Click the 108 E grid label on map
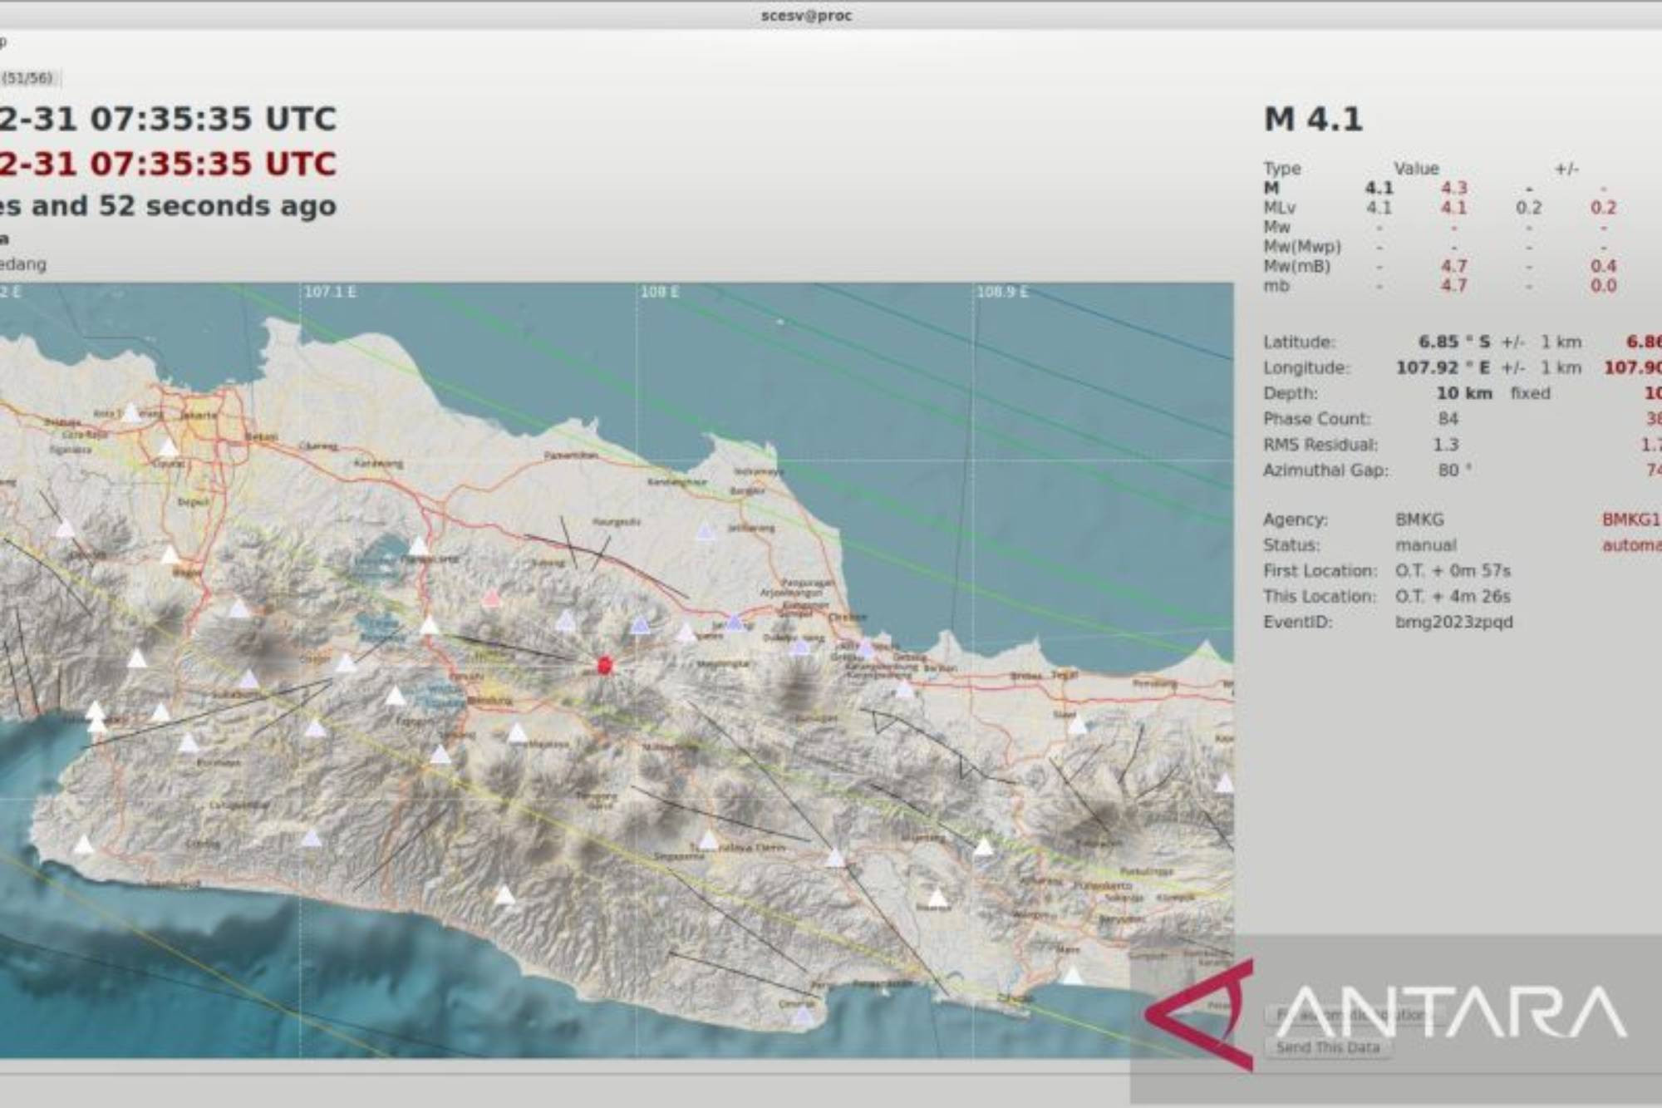This screenshot has height=1108, width=1662. click(660, 293)
